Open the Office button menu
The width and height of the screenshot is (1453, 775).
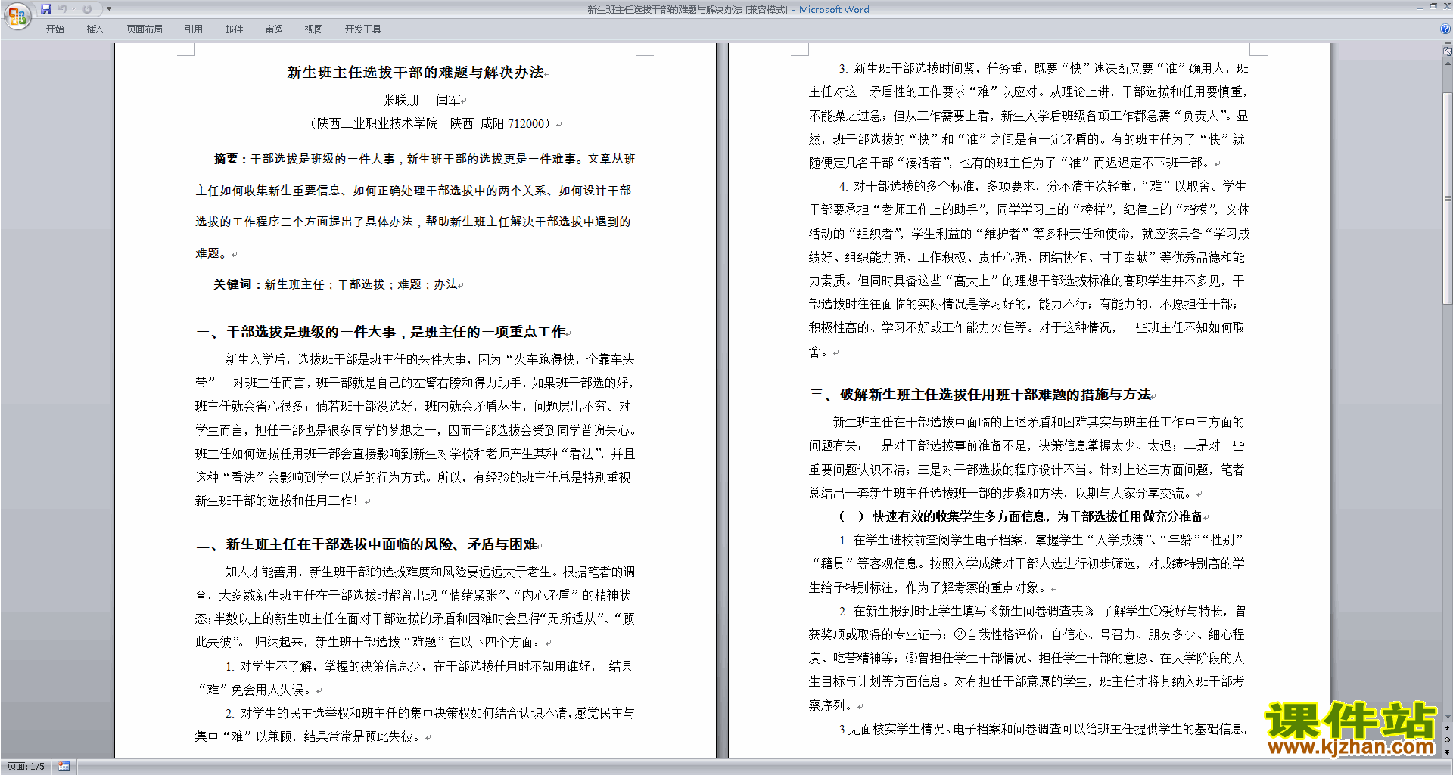17,15
